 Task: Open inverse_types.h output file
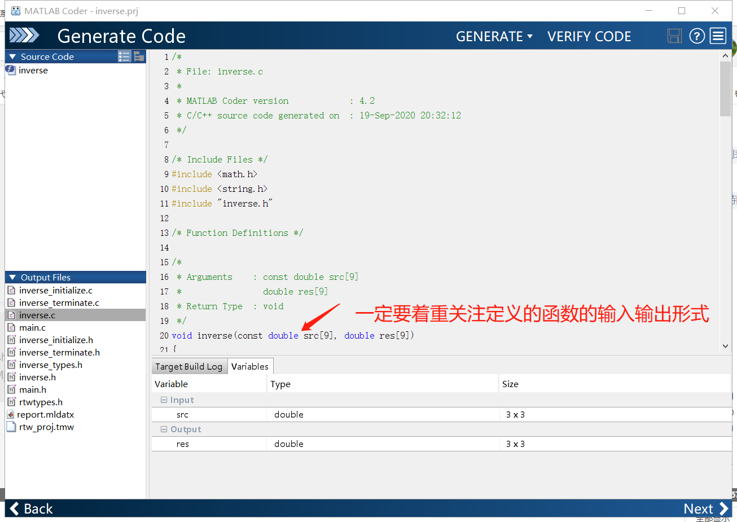[x=51, y=365]
